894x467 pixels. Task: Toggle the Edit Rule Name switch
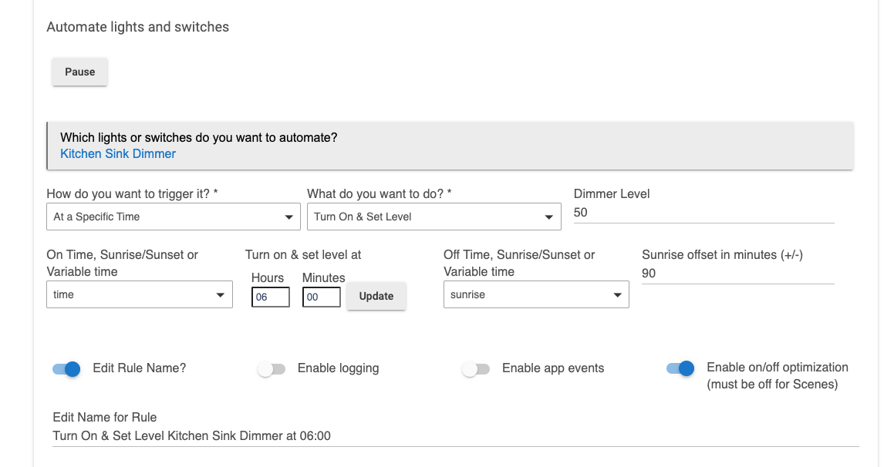click(66, 369)
